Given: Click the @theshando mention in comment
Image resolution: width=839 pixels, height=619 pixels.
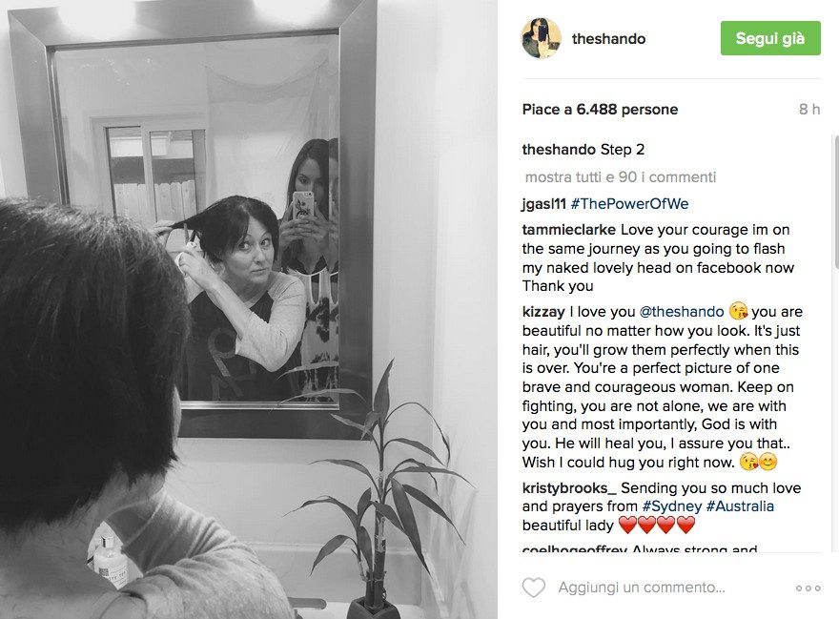Looking at the screenshot, I should click(681, 312).
